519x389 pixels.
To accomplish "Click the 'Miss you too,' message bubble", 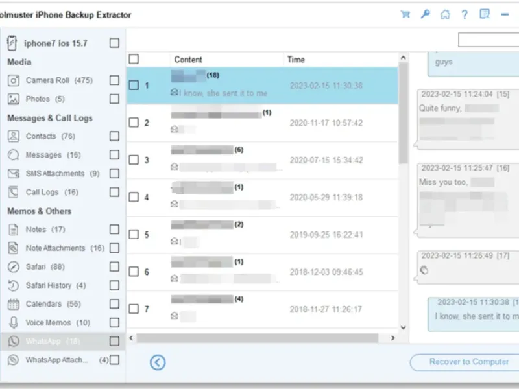I will point(466,200).
